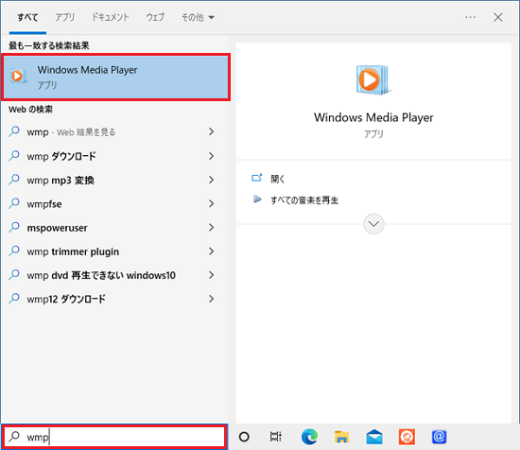Switch to the すべて tab

[27, 17]
